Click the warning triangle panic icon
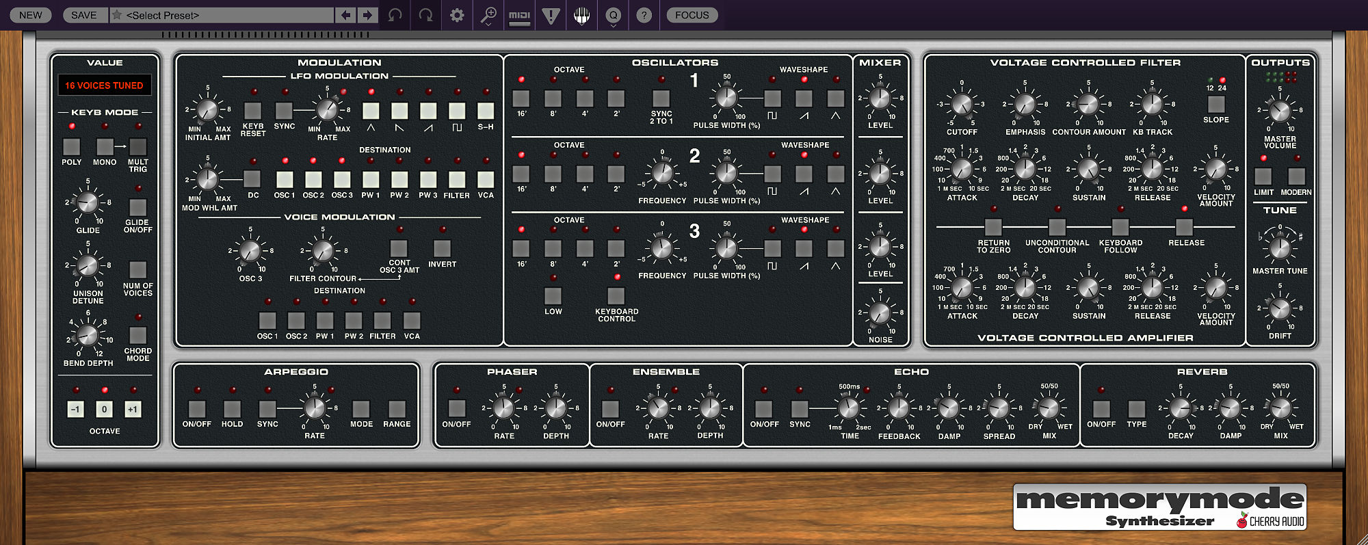 click(551, 15)
